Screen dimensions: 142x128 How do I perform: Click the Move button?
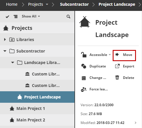(x=124, y=55)
